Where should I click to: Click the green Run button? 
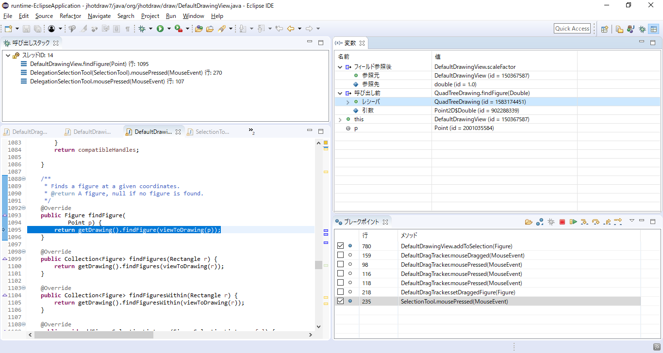click(160, 29)
